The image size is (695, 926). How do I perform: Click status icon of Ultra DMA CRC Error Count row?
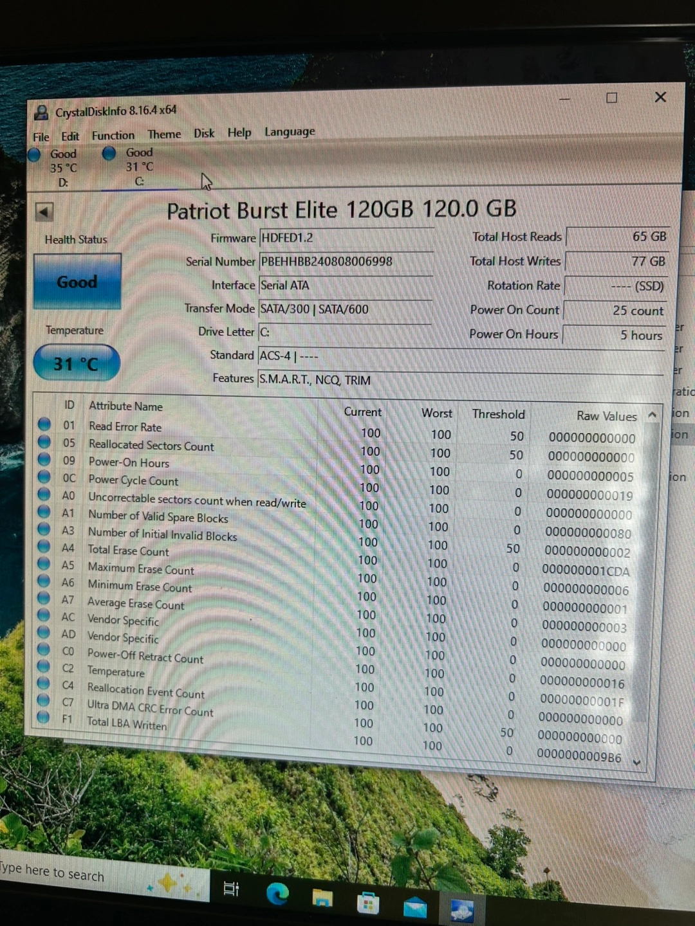click(43, 700)
